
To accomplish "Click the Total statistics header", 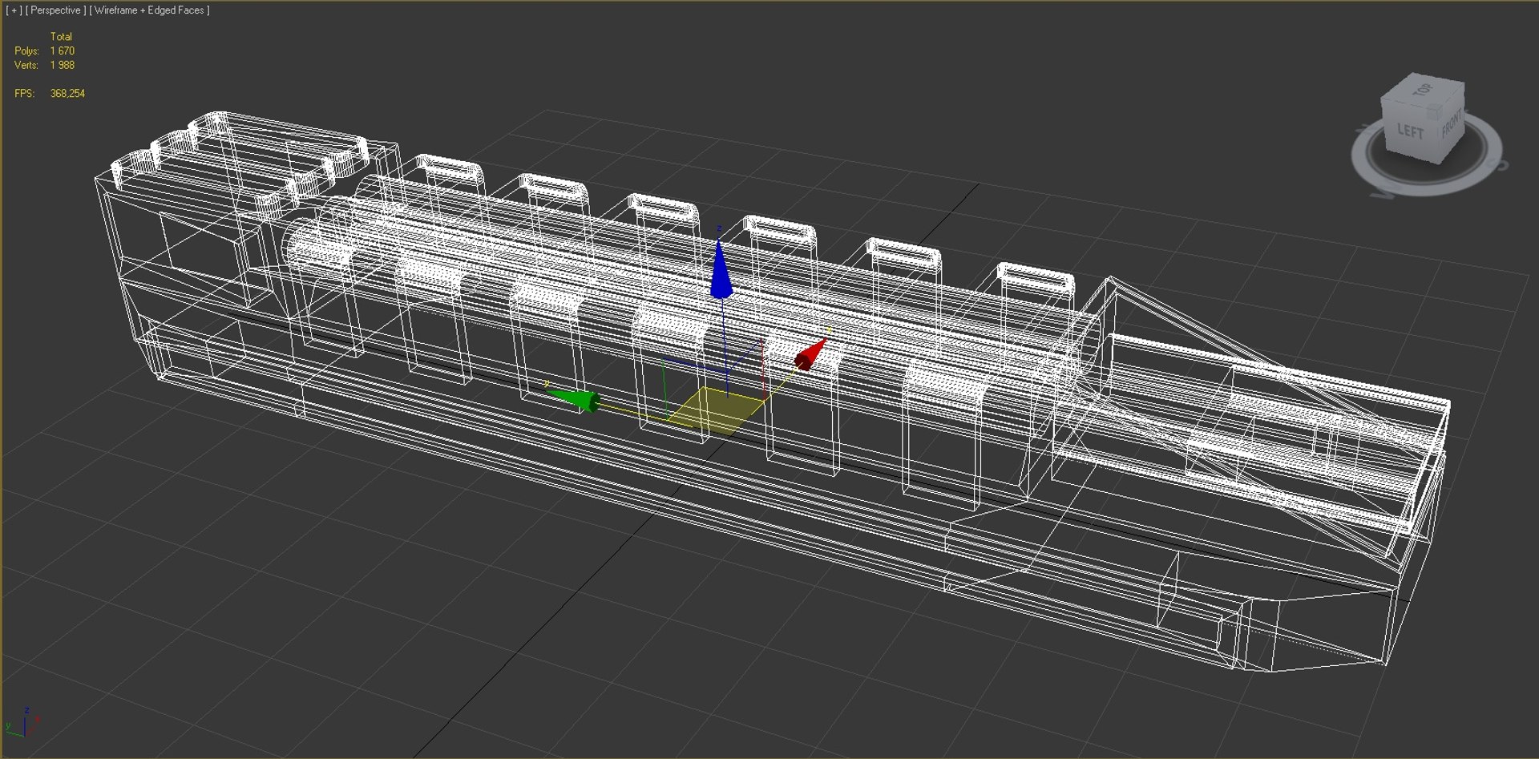I will click(x=61, y=37).
